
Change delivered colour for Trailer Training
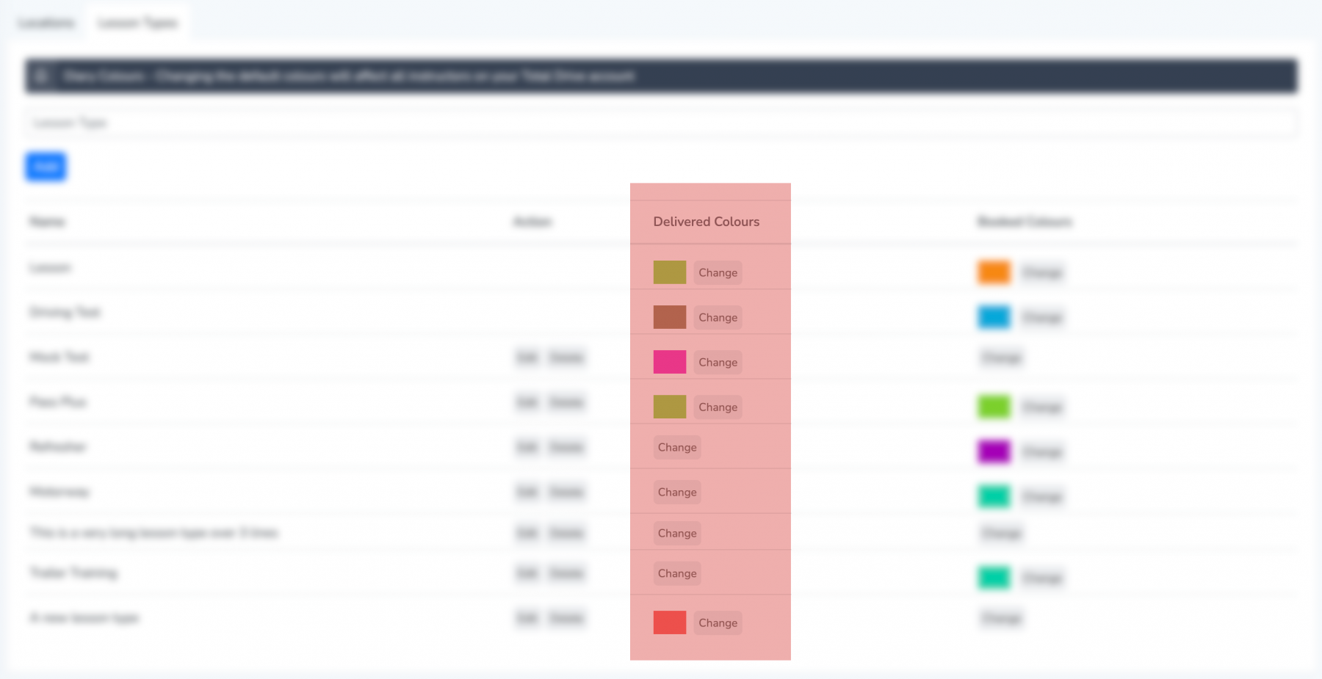click(676, 573)
